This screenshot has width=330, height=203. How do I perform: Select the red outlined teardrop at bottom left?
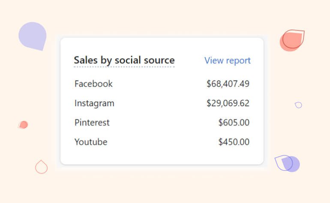[x=41, y=167]
